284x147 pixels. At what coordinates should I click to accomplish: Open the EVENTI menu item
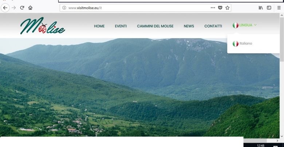121,26
